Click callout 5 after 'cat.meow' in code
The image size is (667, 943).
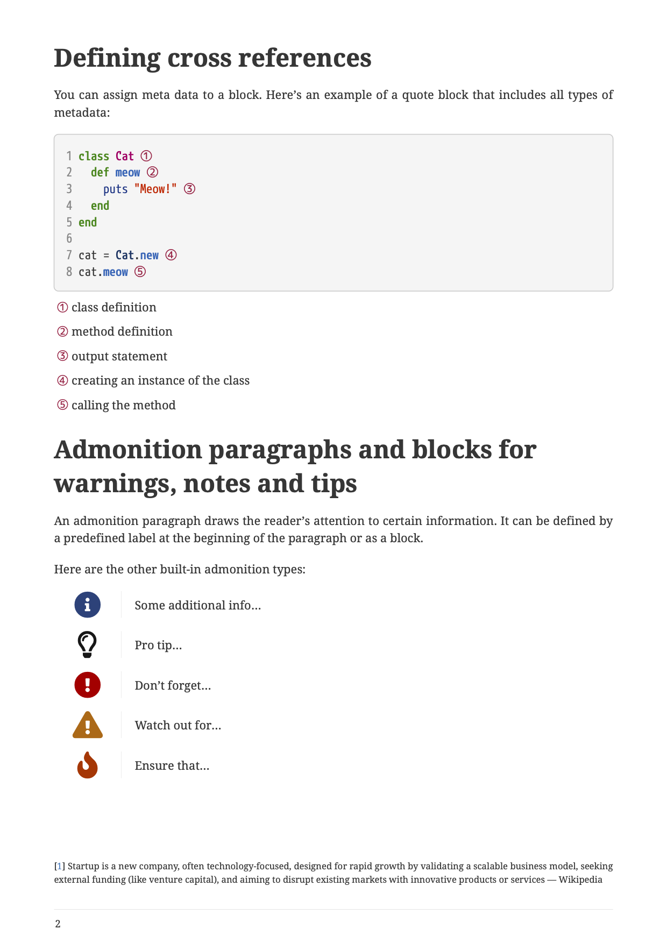[140, 272]
